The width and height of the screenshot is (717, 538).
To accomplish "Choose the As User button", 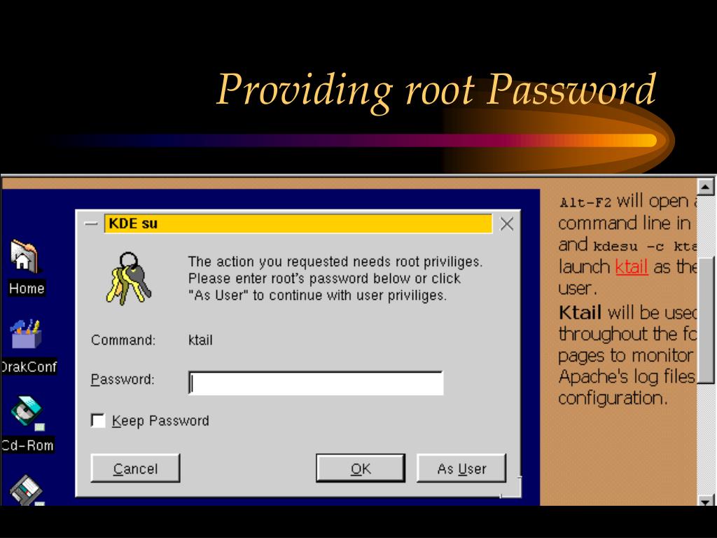I will tap(461, 468).
